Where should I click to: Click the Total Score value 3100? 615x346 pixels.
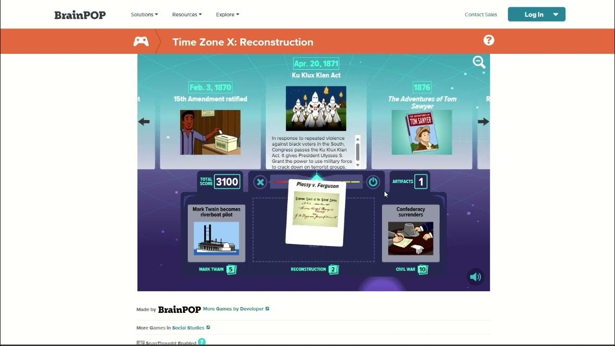227,182
